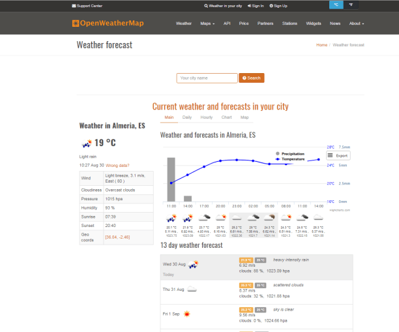
Task: Click the Thursday 31 Aug cloud icon
Action: 192,288
